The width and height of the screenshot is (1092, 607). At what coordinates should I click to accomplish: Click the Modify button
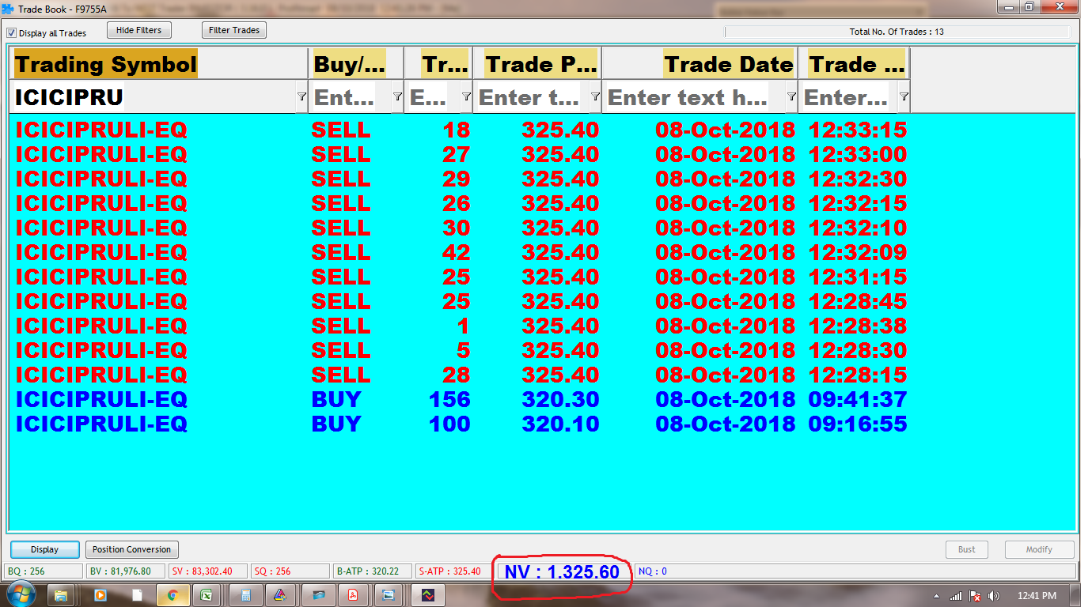1040,549
